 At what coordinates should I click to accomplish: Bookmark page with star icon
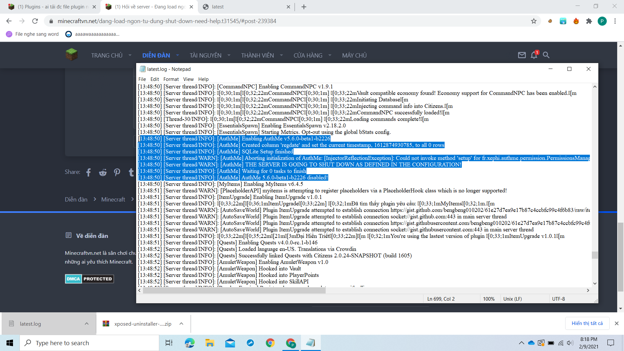pyautogui.click(x=534, y=21)
